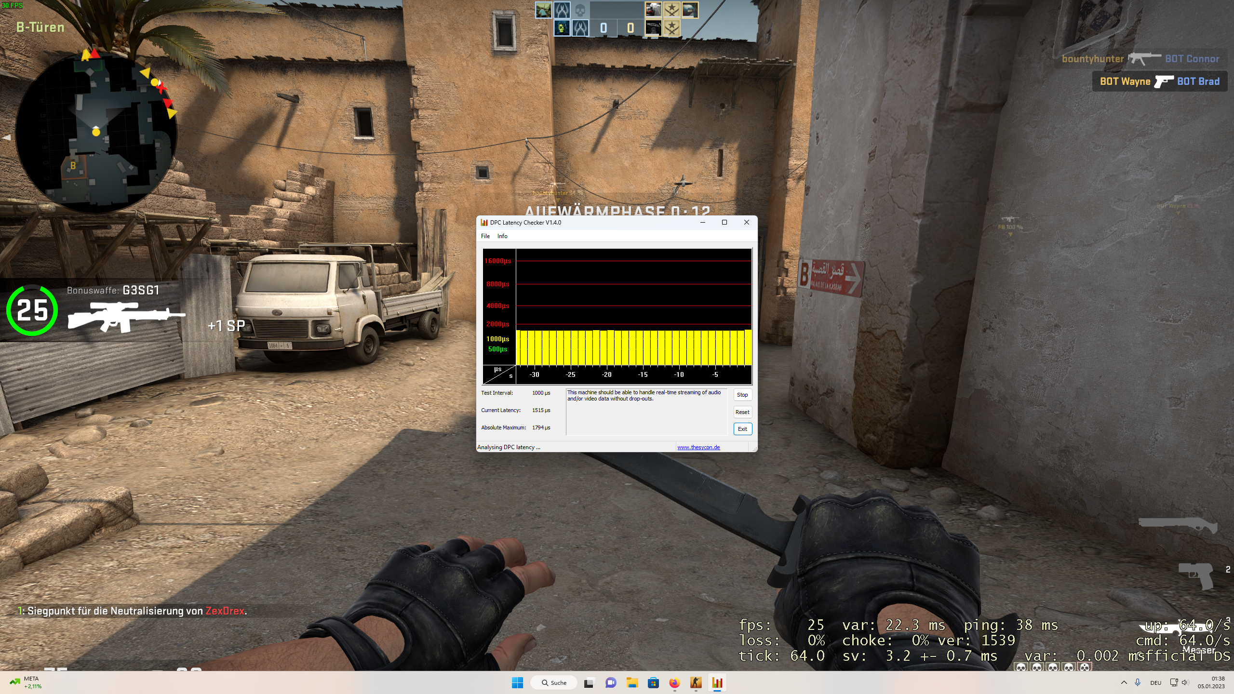Click the Suche search box on the taskbar

[554, 682]
